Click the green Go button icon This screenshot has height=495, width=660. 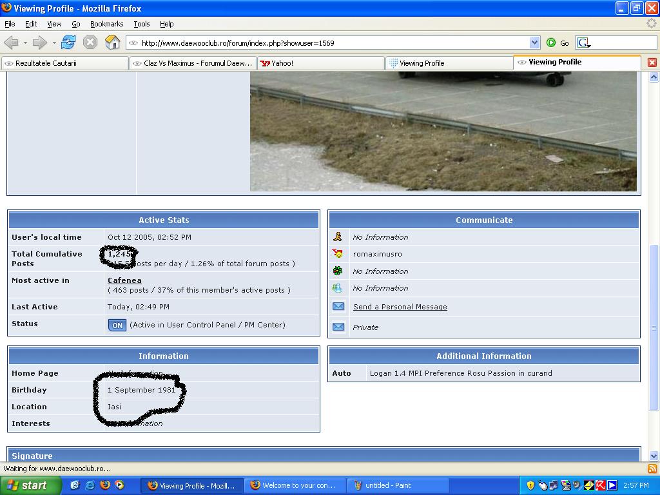(x=551, y=43)
